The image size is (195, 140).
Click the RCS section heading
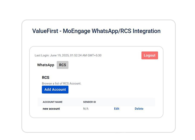click(x=46, y=77)
